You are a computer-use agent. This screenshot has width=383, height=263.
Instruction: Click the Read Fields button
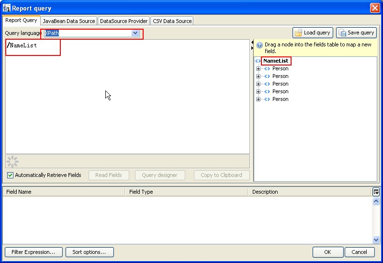pos(109,175)
